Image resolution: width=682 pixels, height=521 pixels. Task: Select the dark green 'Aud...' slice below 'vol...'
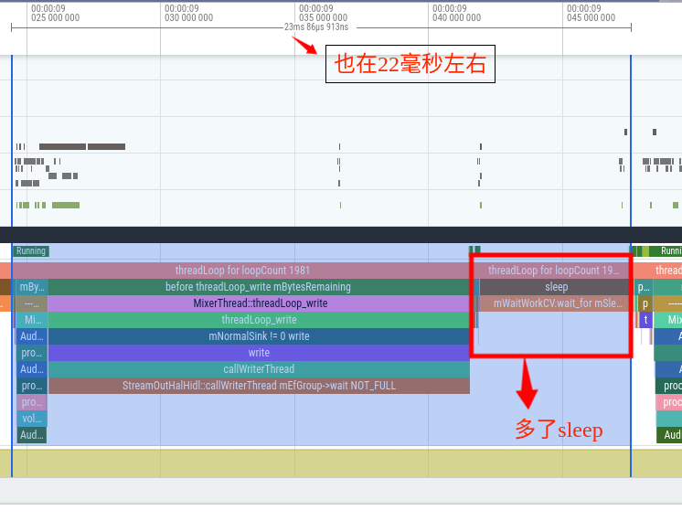[32, 435]
